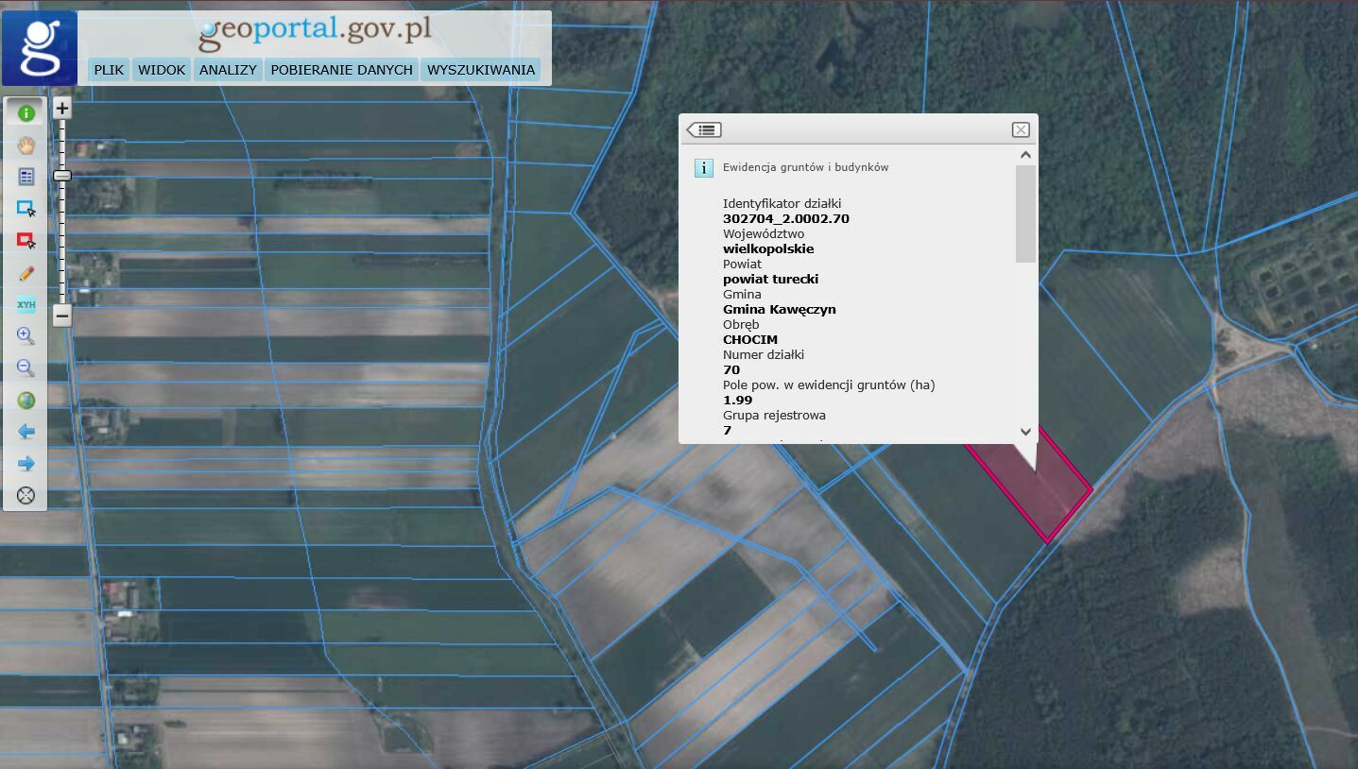The image size is (1358, 769).
Task: Expand the WYSZUKIWANIA menu
Action: (481, 70)
